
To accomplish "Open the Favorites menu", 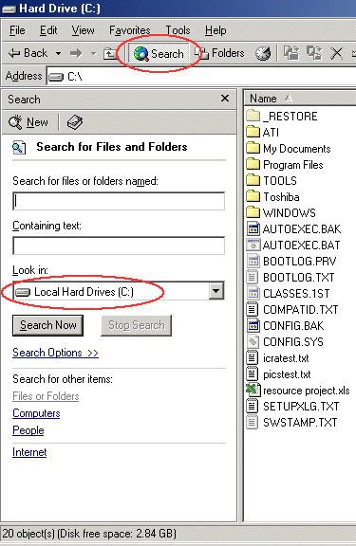I will point(130,30).
